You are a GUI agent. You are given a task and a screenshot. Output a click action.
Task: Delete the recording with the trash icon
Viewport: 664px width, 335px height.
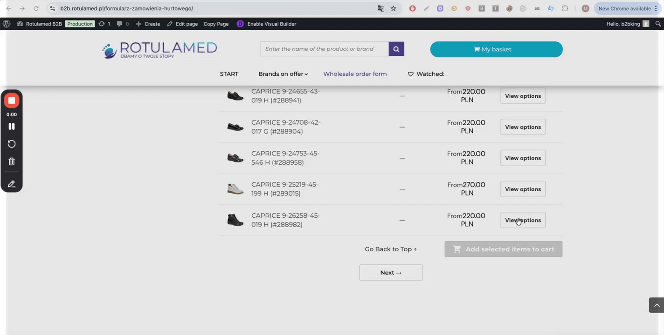click(x=12, y=161)
